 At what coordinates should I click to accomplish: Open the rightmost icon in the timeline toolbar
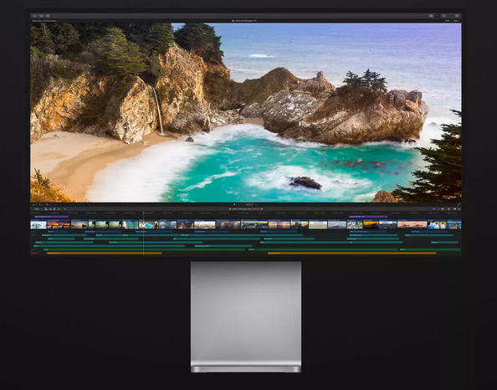click(x=459, y=209)
